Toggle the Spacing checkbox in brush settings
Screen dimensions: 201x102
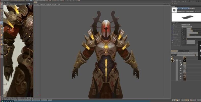172,35
